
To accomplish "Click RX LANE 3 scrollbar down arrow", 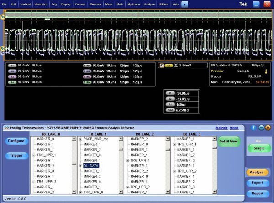I will point(215,192).
